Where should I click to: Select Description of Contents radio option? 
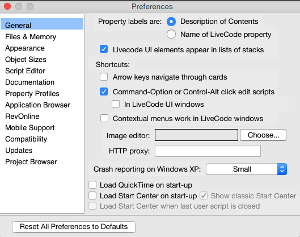[x=171, y=22]
